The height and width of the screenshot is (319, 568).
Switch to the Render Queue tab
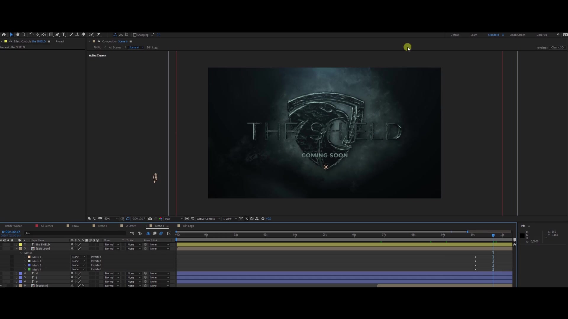(13, 226)
